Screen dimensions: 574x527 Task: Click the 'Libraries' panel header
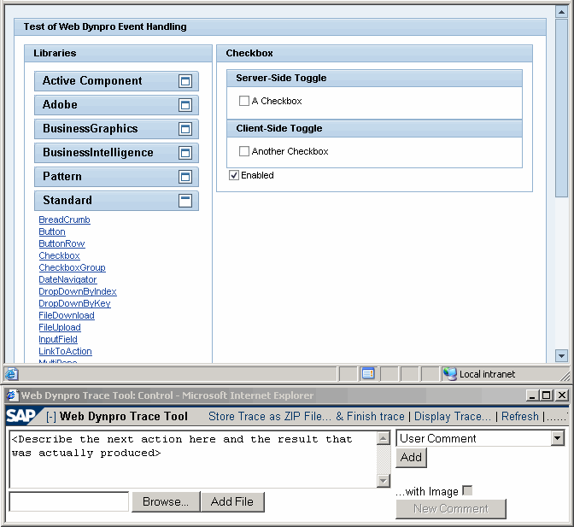[x=118, y=54]
